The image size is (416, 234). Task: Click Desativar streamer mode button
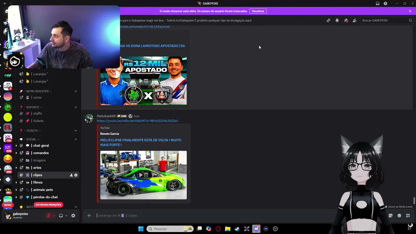258,11
